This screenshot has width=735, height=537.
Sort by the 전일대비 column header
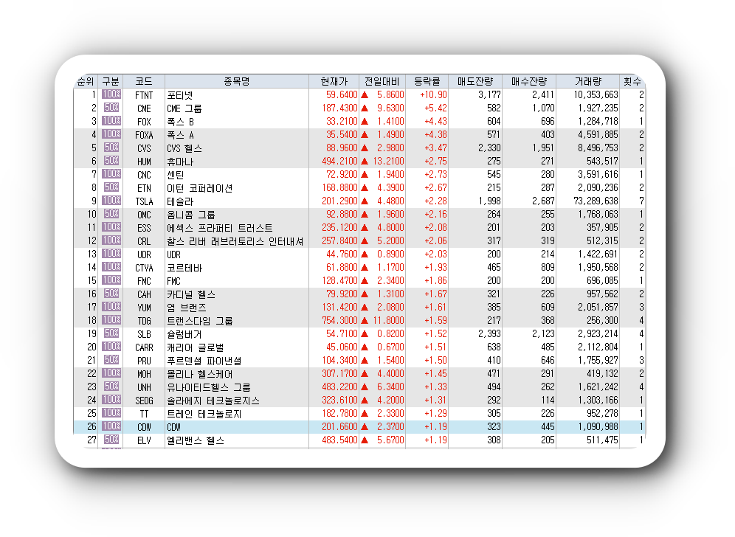(382, 82)
